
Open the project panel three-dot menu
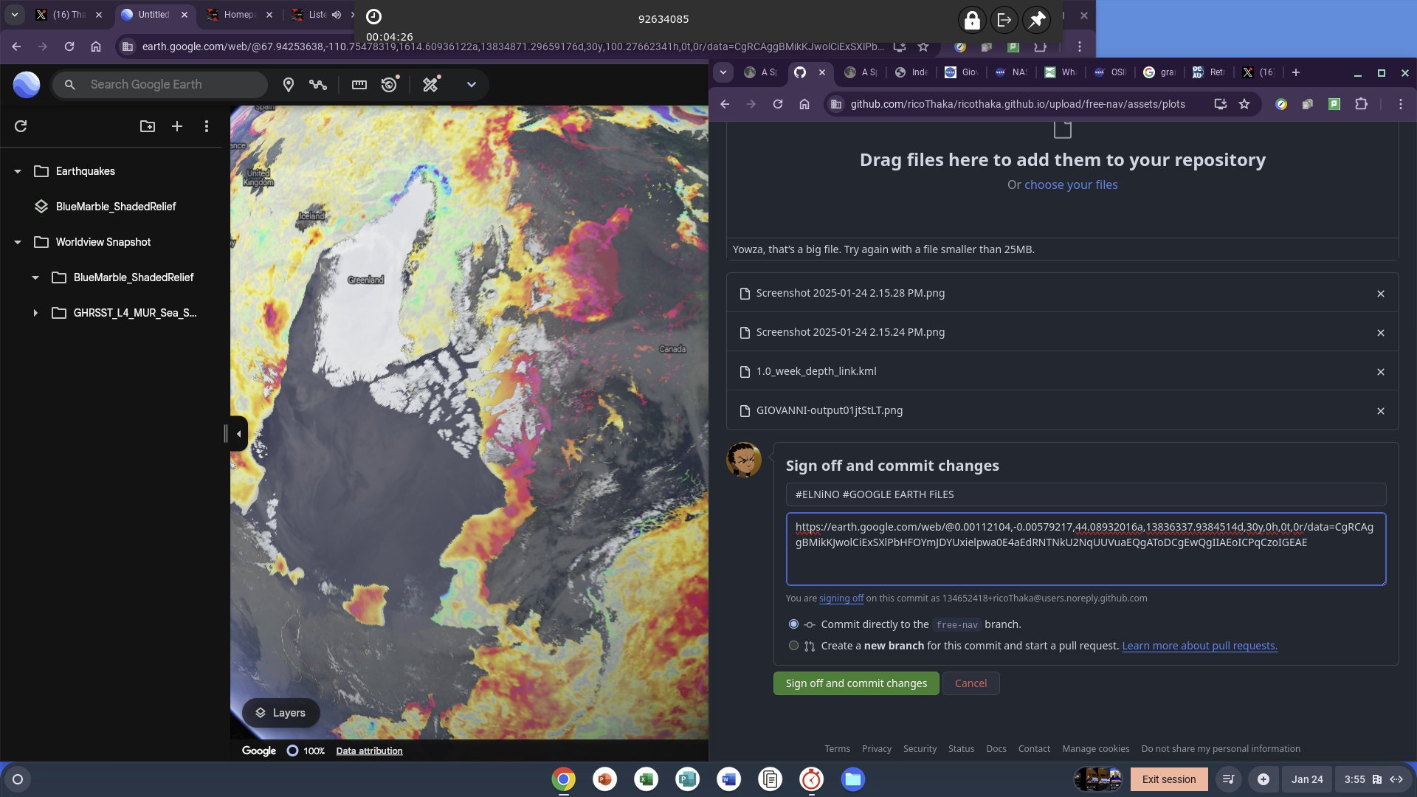pos(207,126)
